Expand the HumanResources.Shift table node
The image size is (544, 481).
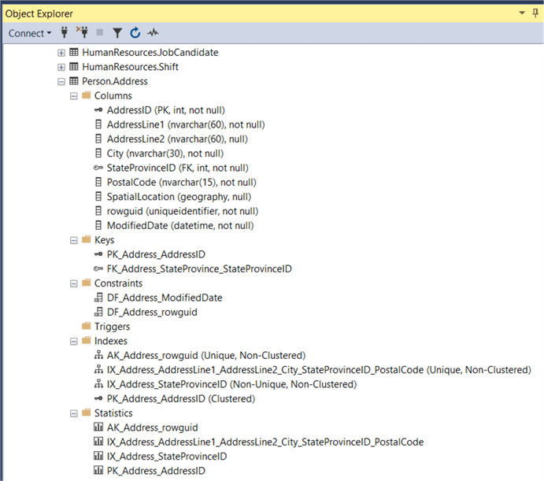61,67
